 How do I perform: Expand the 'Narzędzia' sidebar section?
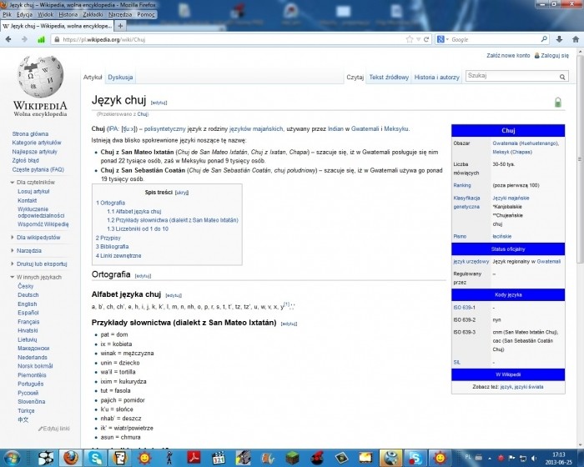pos(28,250)
